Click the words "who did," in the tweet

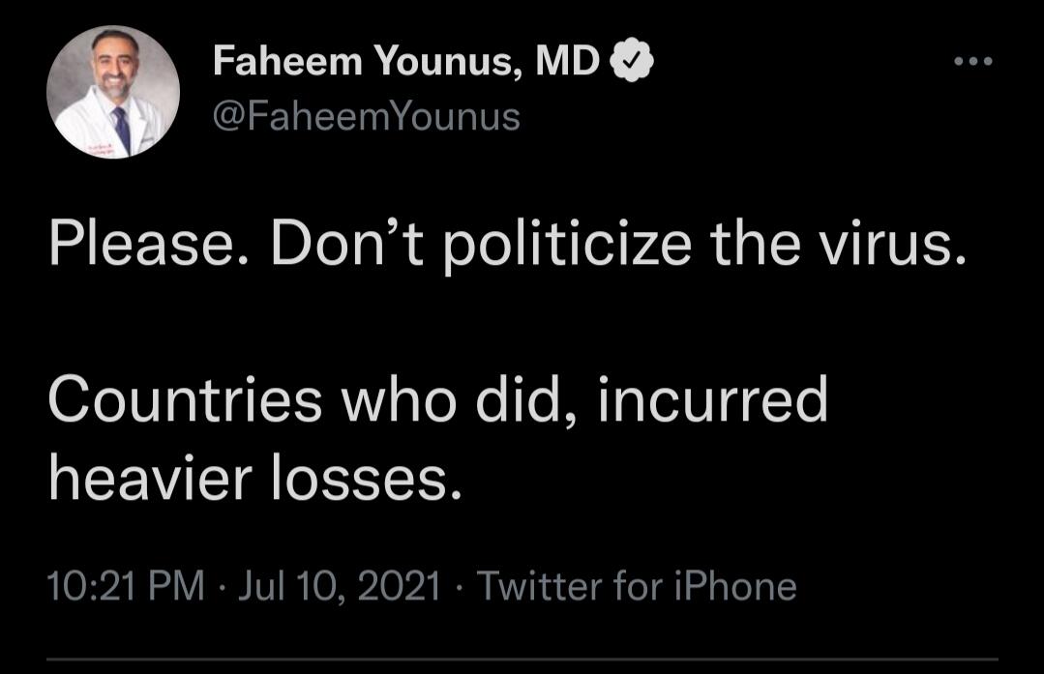click(x=460, y=399)
